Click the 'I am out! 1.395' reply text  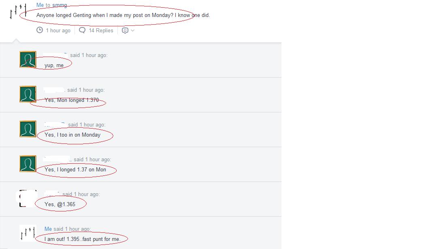(82, 239)
